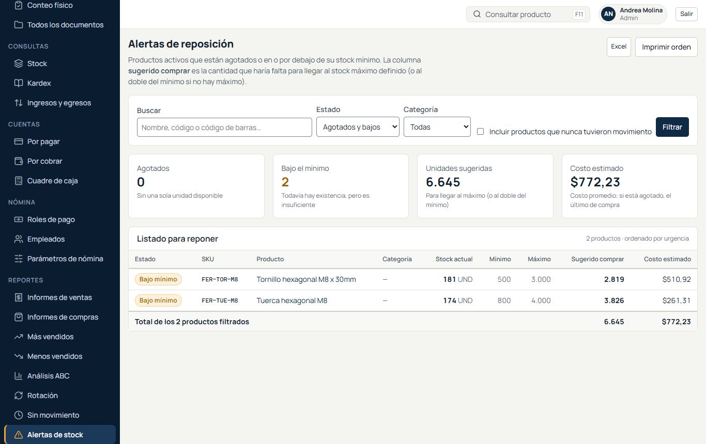706x444 pixels.
Task: Click the Ingresos y egresos arrows icon
Action: point(19,103)
